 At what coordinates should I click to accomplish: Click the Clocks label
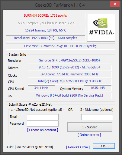tap(13, 75)
